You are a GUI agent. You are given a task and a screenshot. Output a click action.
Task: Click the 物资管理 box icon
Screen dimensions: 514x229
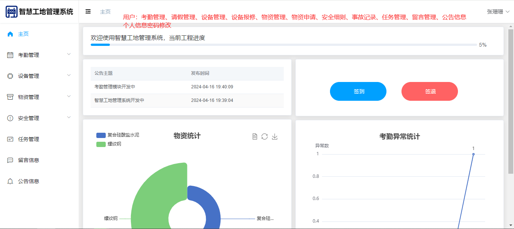[10, 97]
